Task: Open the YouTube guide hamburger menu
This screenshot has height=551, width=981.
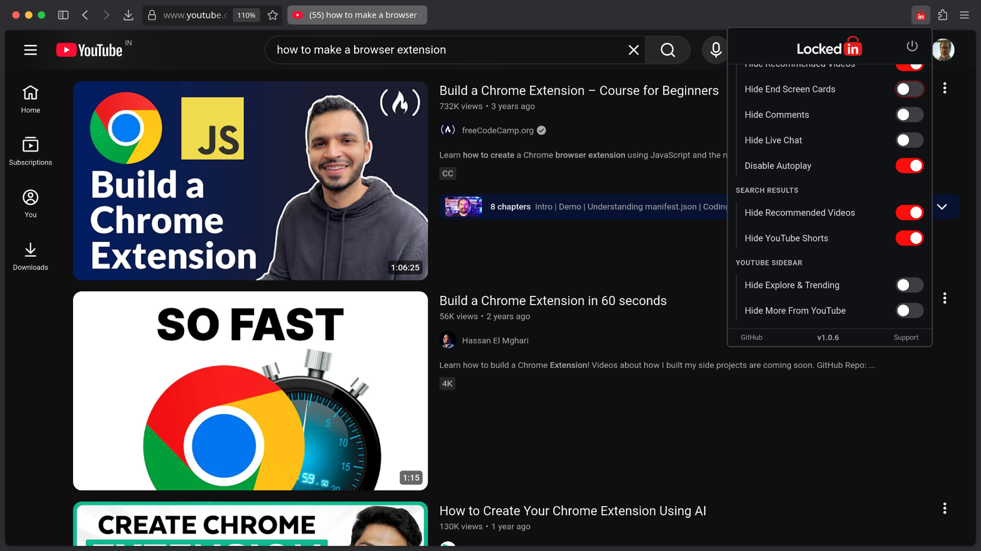Action: pyautogui.click(x=30, y=49)
